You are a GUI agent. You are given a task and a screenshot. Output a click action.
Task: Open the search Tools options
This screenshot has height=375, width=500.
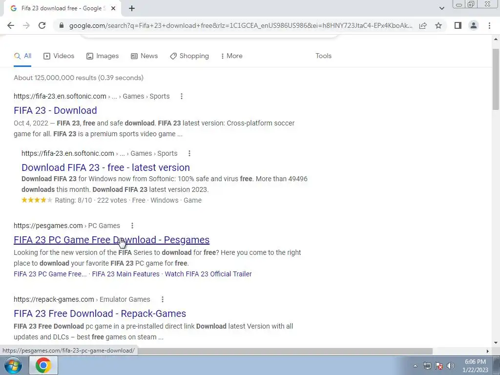click(323, 56)
